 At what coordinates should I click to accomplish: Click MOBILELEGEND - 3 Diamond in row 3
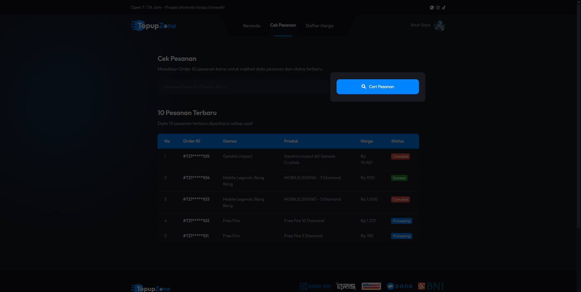point(312,199)
